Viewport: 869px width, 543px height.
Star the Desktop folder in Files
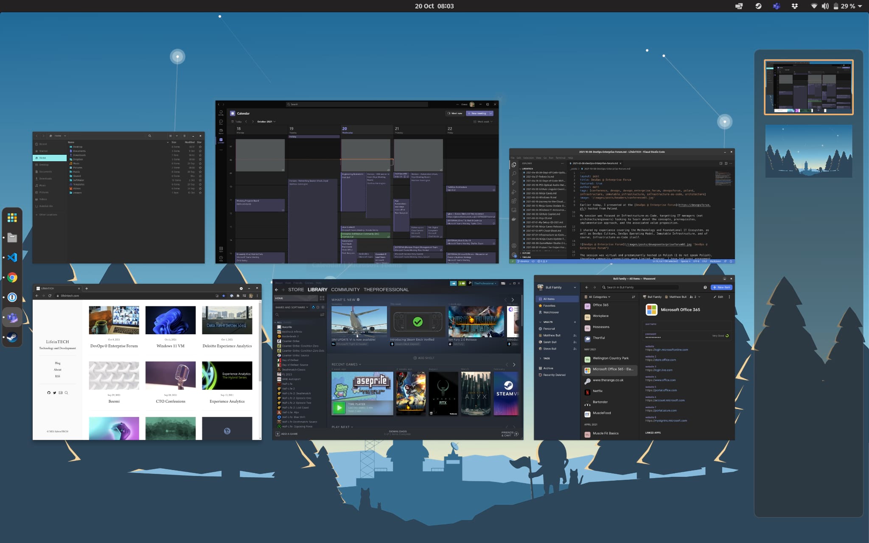point(200,147)
